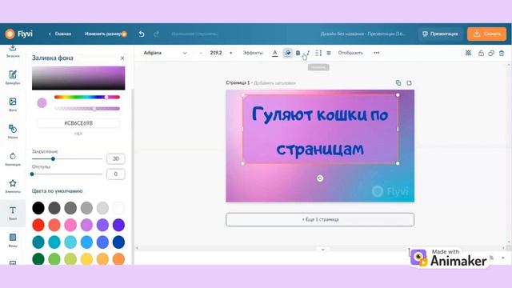This screenshot has height=288, width=512.
Task: Open the Uploads section in sidebar
Action: click(13, 50)
